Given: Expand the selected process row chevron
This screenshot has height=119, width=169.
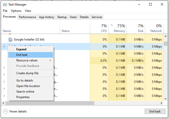Looking at the screenshot, I should click(x=4, y=47).
